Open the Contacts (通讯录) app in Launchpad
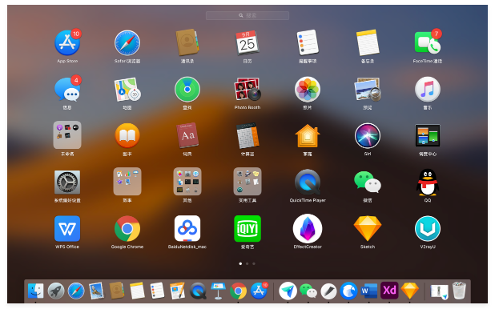 tap(187, 42)
